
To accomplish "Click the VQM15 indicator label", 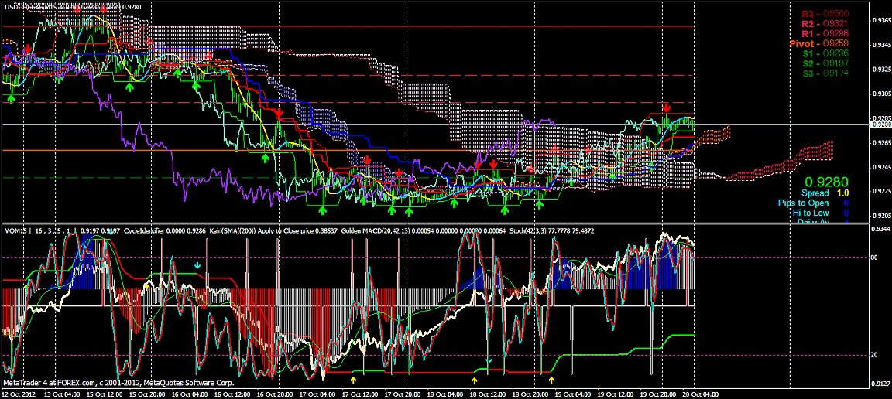I will pyautogui.click(x=15, y=231).
